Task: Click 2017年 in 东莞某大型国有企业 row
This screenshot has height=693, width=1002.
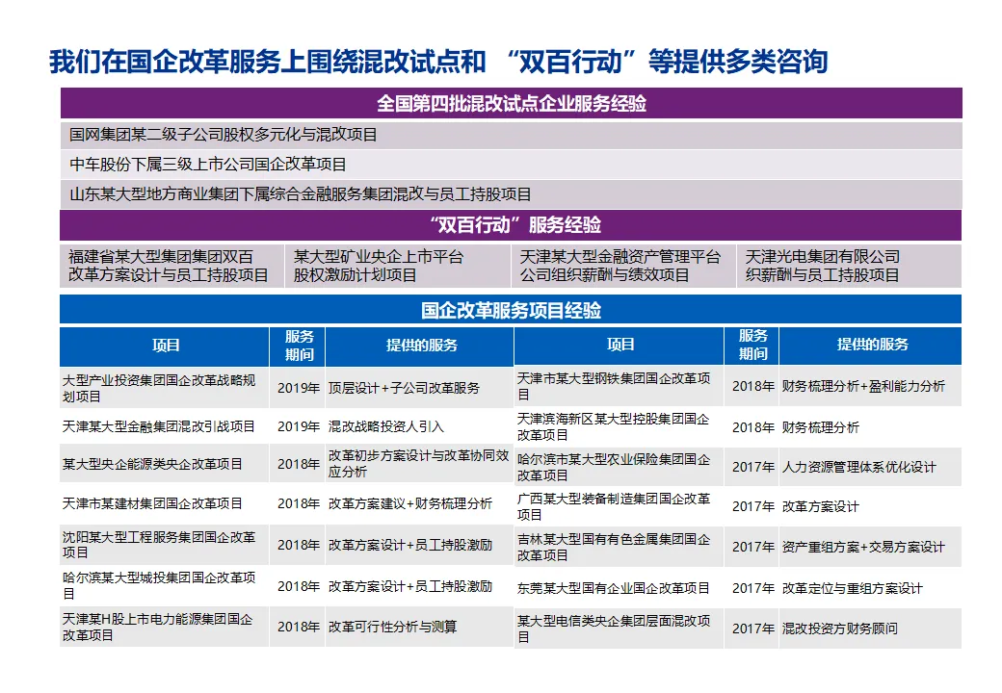Action: pos(752,588)
